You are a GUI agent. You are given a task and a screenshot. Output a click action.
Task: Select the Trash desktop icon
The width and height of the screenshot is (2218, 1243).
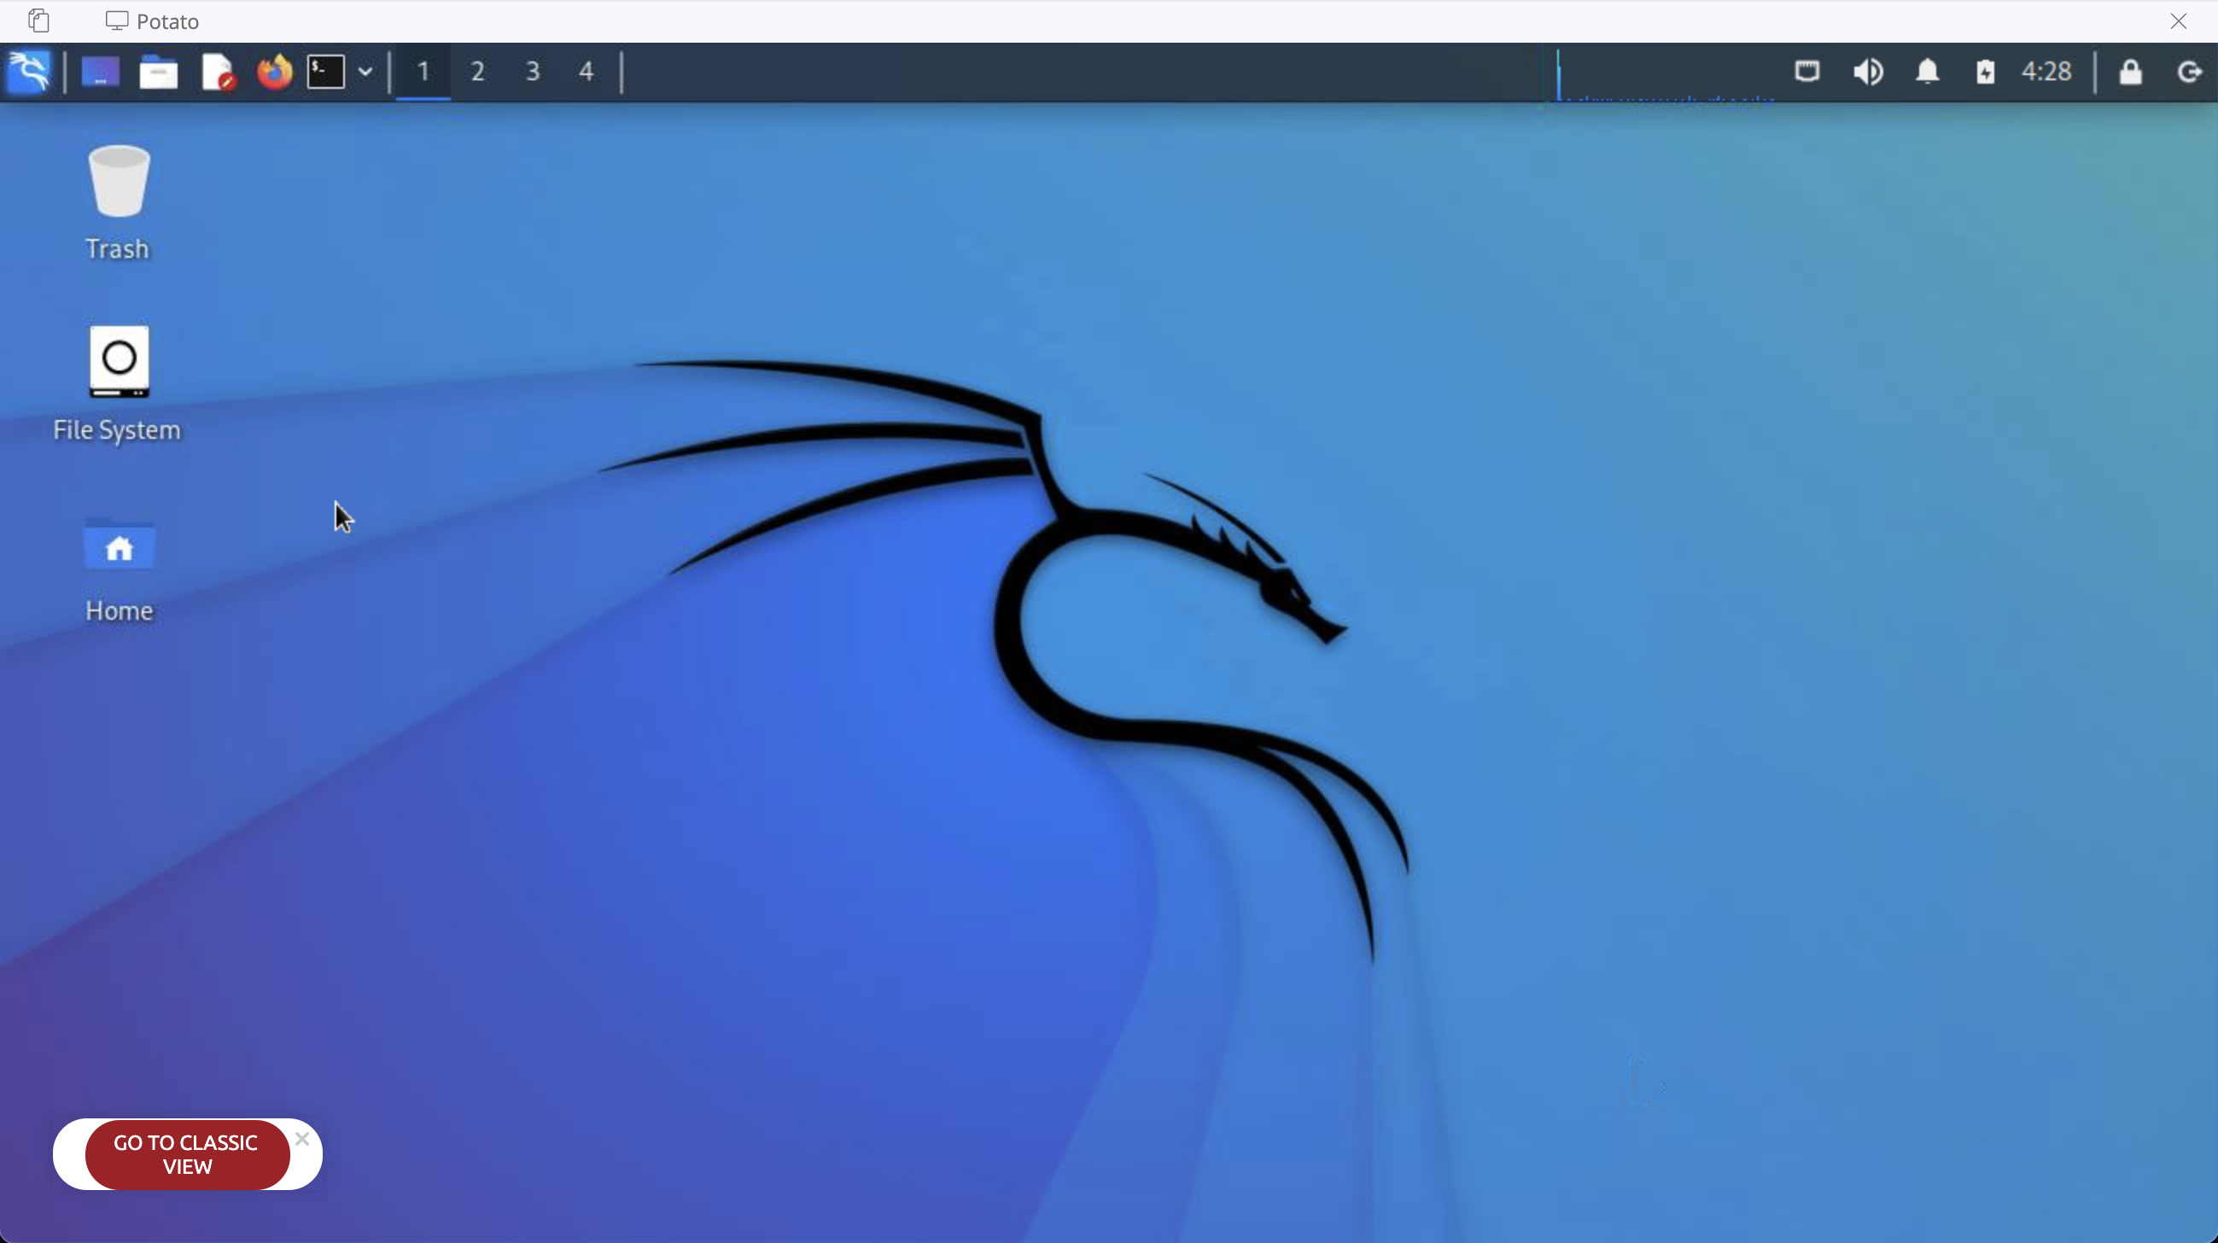(118, 202)
